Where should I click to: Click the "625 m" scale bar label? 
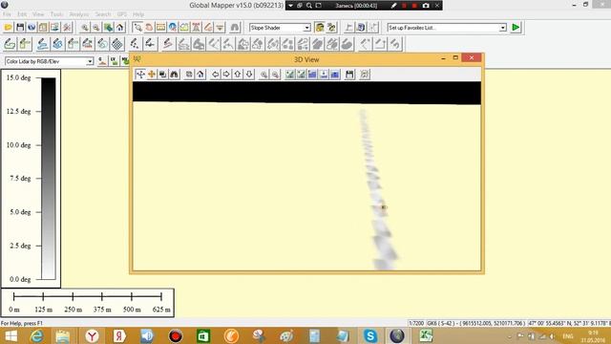[161, 310]
